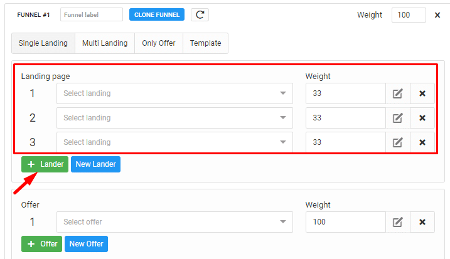Viewport: 450px width, 259px height.
Task: Select the Only Offer tab
Action: [x=159, y=43]
